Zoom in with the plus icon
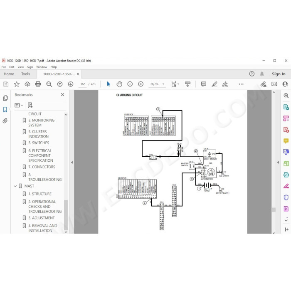291x291 pixels. coord(141,84)
